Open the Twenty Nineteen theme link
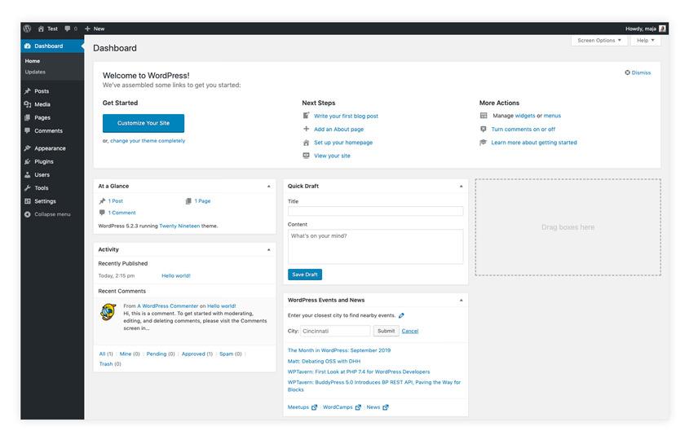The height and width of the screenshot is (444, 689). coord(179,226)
